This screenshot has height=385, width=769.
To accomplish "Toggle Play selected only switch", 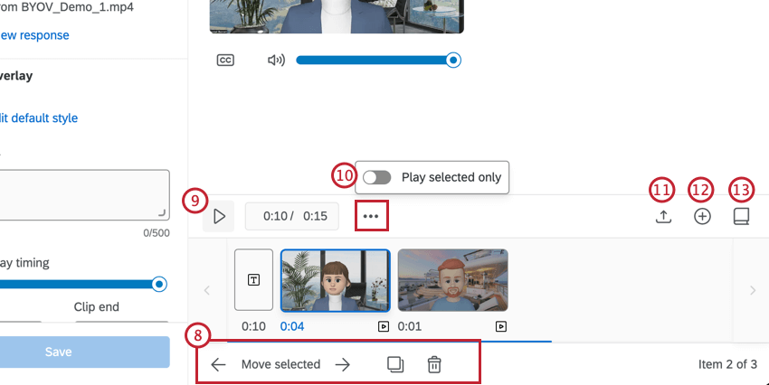I will pyautogui.click(x=376, y=177).
